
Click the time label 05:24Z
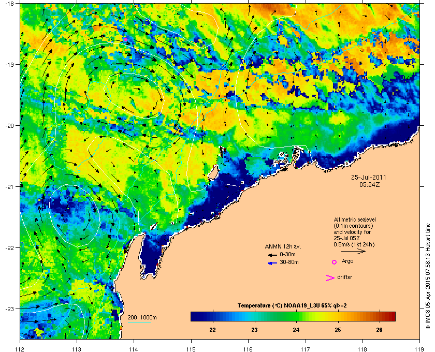coord(369,184)
